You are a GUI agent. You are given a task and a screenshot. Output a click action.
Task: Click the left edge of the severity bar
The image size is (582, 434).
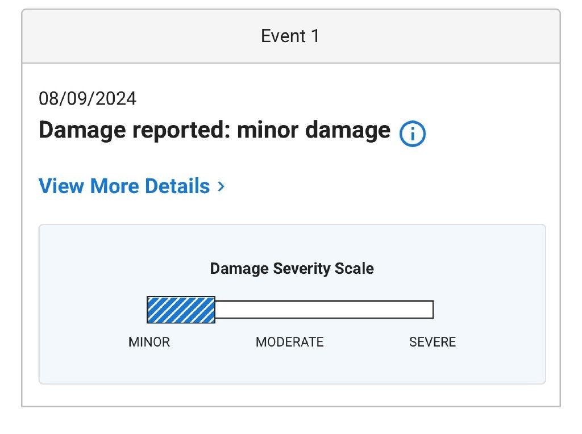[149, 310]
